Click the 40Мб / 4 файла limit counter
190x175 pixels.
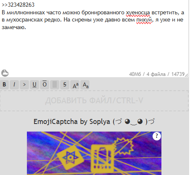pos(157,74)
